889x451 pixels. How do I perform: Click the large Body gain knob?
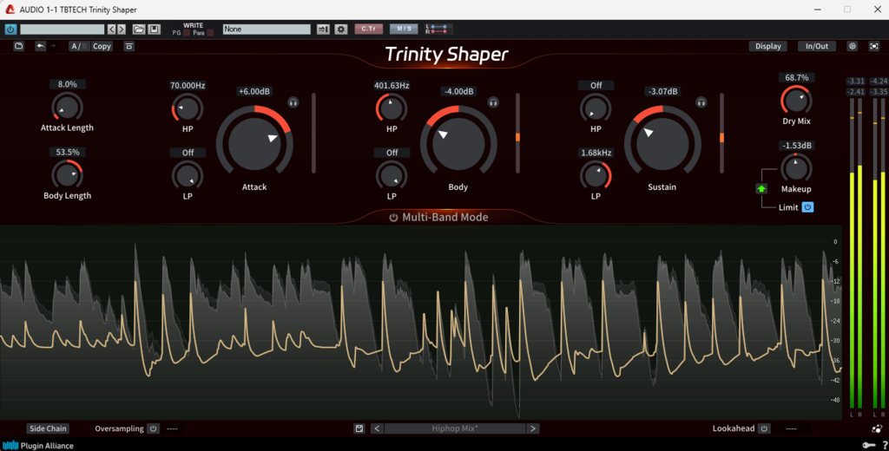[x=458, y=143]
